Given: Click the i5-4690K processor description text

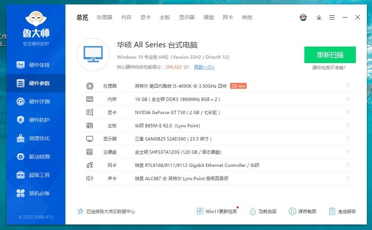Looking at the screenshot, I should click(x=181, y=86).
